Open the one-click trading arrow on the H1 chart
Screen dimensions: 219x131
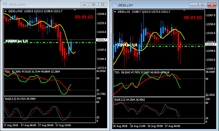115,12
